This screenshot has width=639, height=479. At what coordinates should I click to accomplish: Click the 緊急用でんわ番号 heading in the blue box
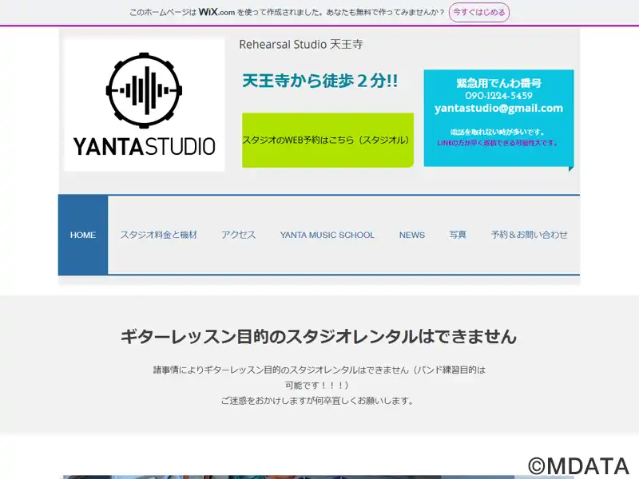(498, 83)
